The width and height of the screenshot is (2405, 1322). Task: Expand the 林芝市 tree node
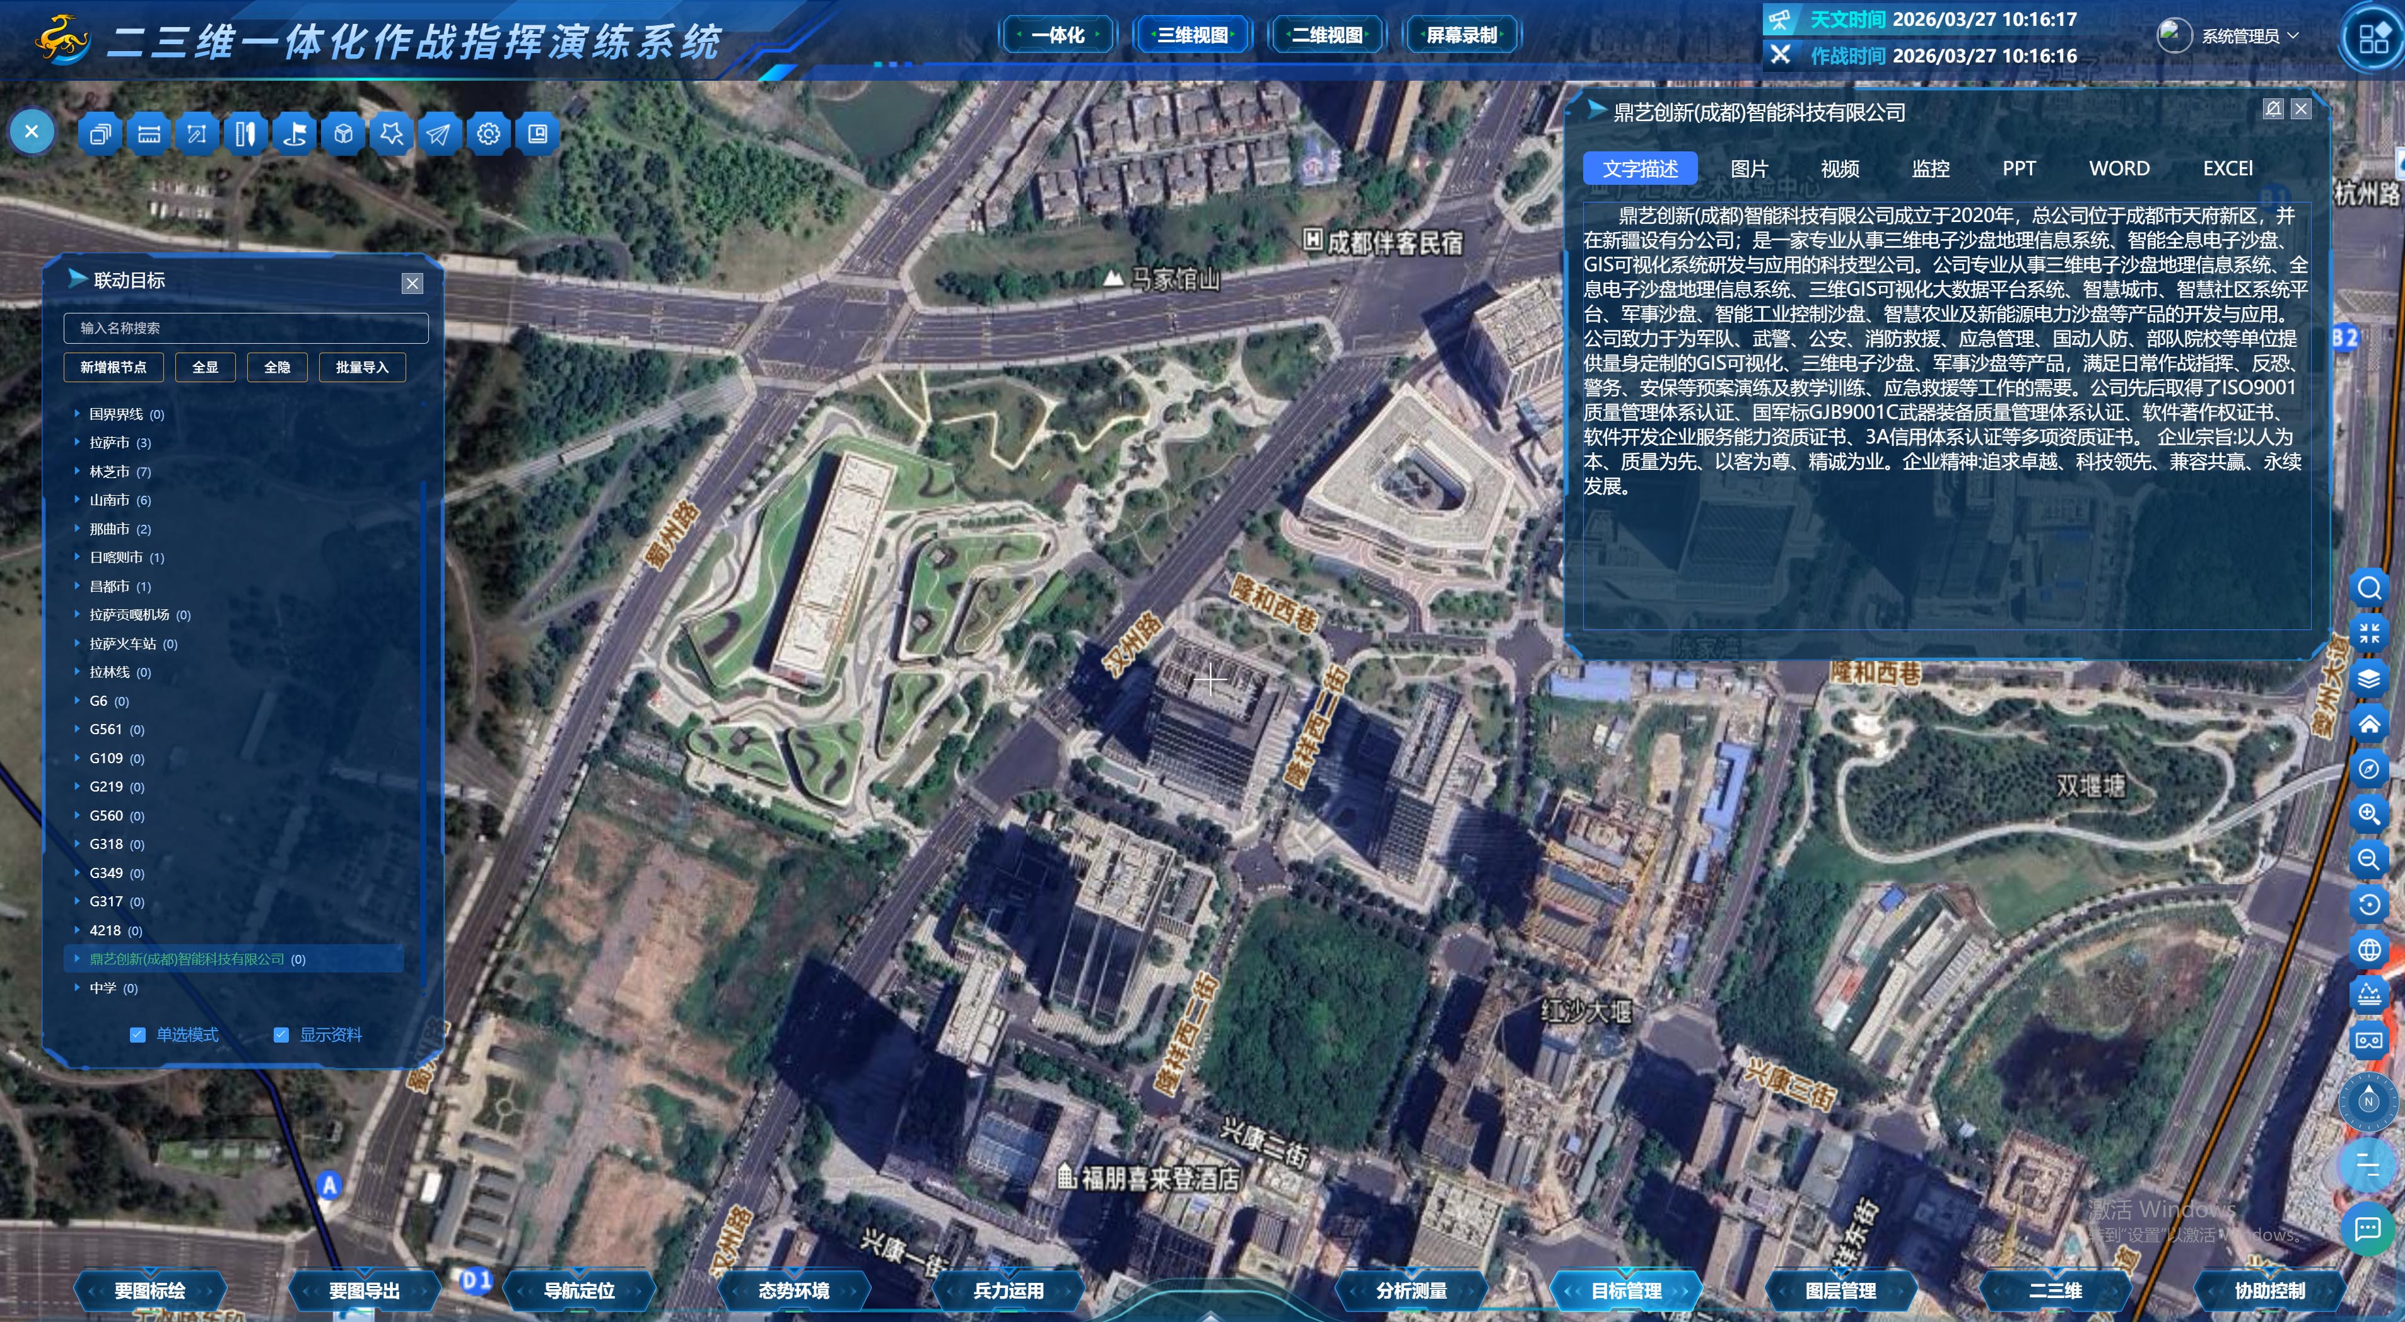(x=76, y=472)
